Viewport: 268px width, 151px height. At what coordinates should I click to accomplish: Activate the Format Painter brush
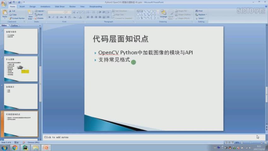coord(17,18)
